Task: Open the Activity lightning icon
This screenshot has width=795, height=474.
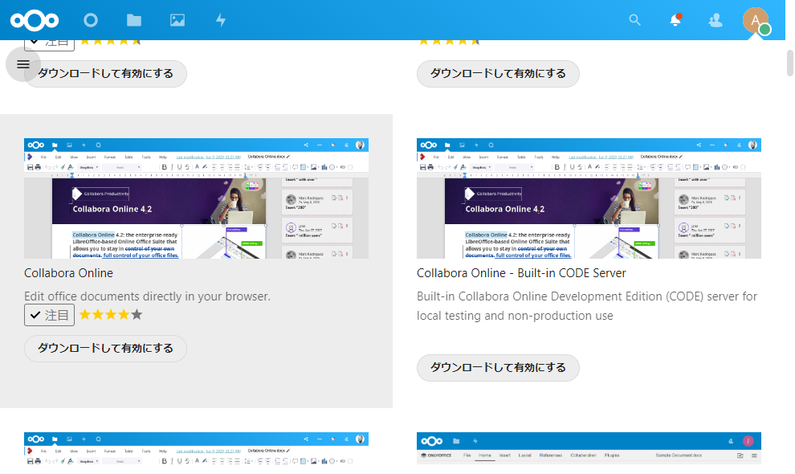Action: click(x=221, y=20)
